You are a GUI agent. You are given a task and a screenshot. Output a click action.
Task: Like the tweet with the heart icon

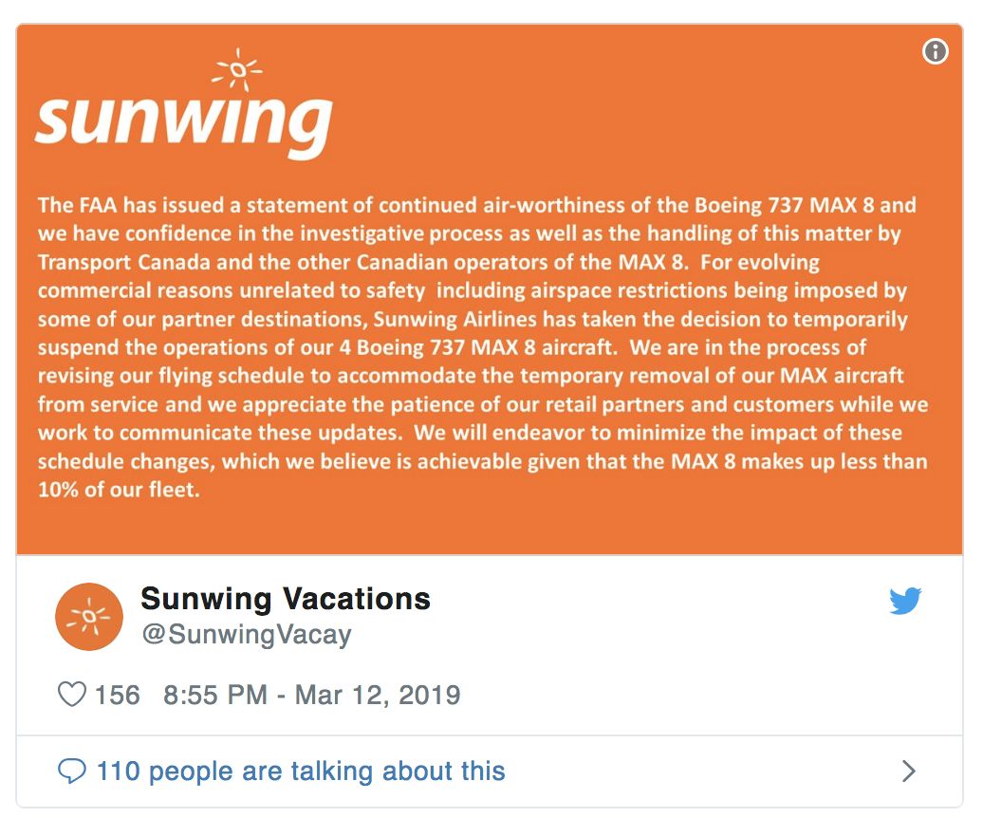tap(71, 695)
